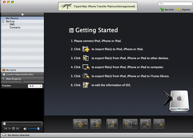Open the Make Ringtone panel

[x=22, y=79]
